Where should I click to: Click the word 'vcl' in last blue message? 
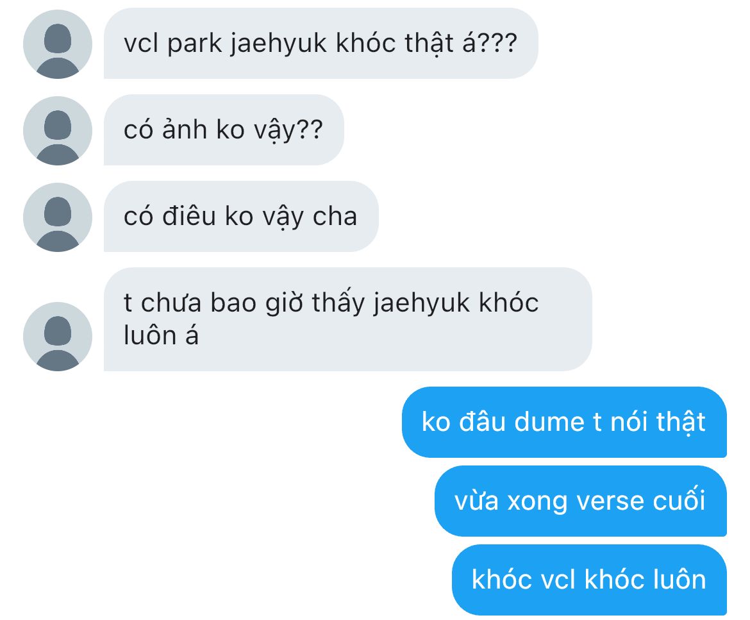(x=557, y=580)
